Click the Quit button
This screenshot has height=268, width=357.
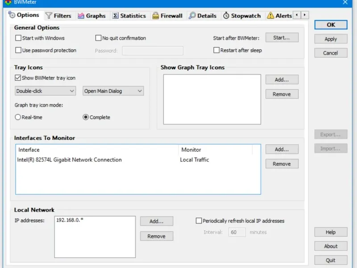(331, 260)
